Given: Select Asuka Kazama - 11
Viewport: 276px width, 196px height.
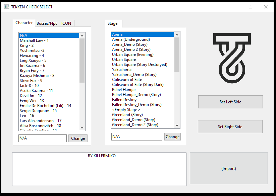Looking at the screenshot, I should click(x=49, y=91).
